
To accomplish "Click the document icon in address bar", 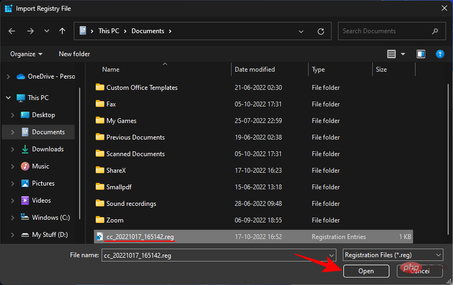I will (x=83, y=30).
